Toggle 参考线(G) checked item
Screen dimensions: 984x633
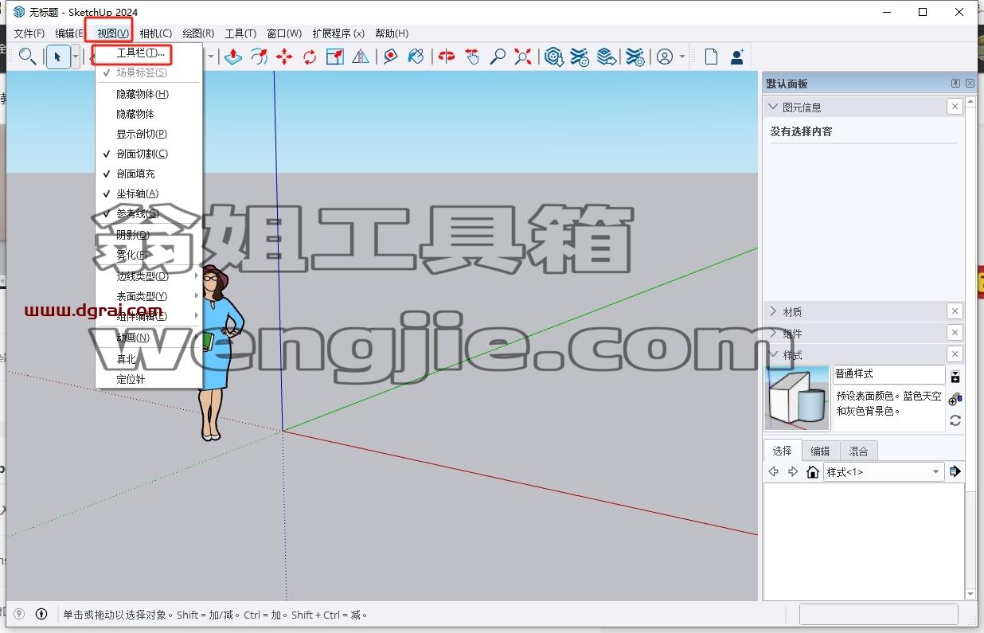148,213
